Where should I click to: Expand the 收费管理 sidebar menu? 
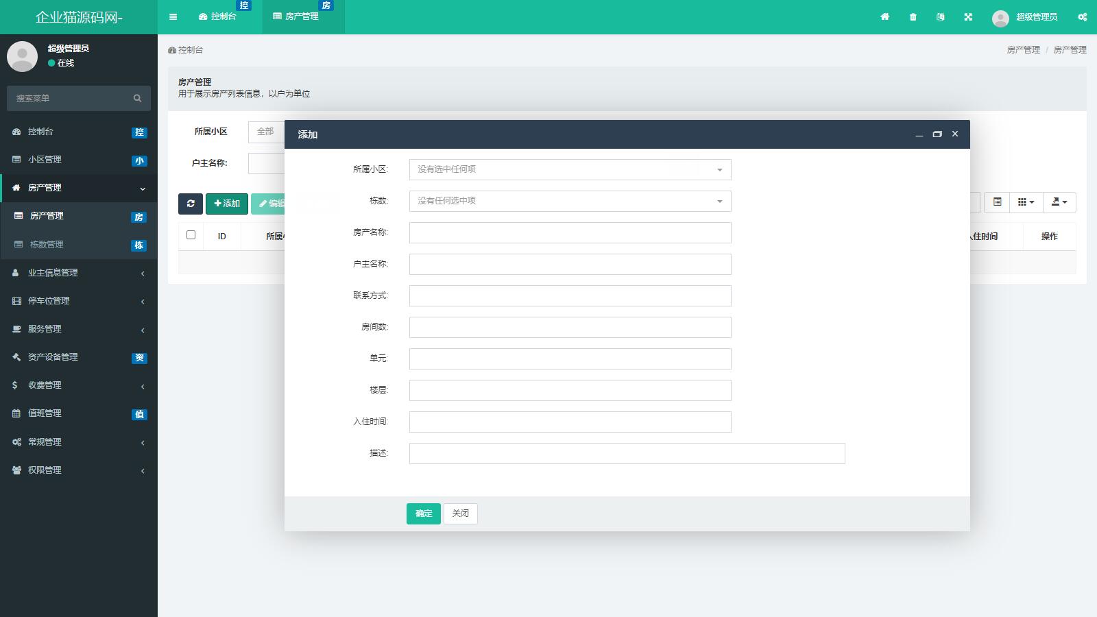[x=79, y=385]
